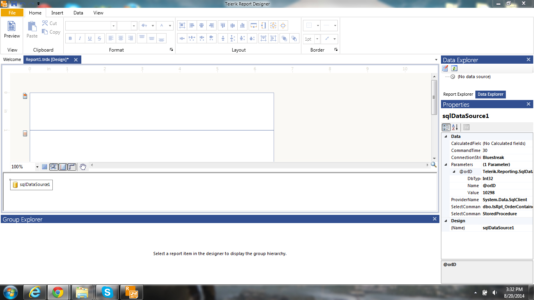The height and width of the screenshot is (300, 534).
Task: Collapse the @orID parameter node
Action: click(x=454, y=171)
